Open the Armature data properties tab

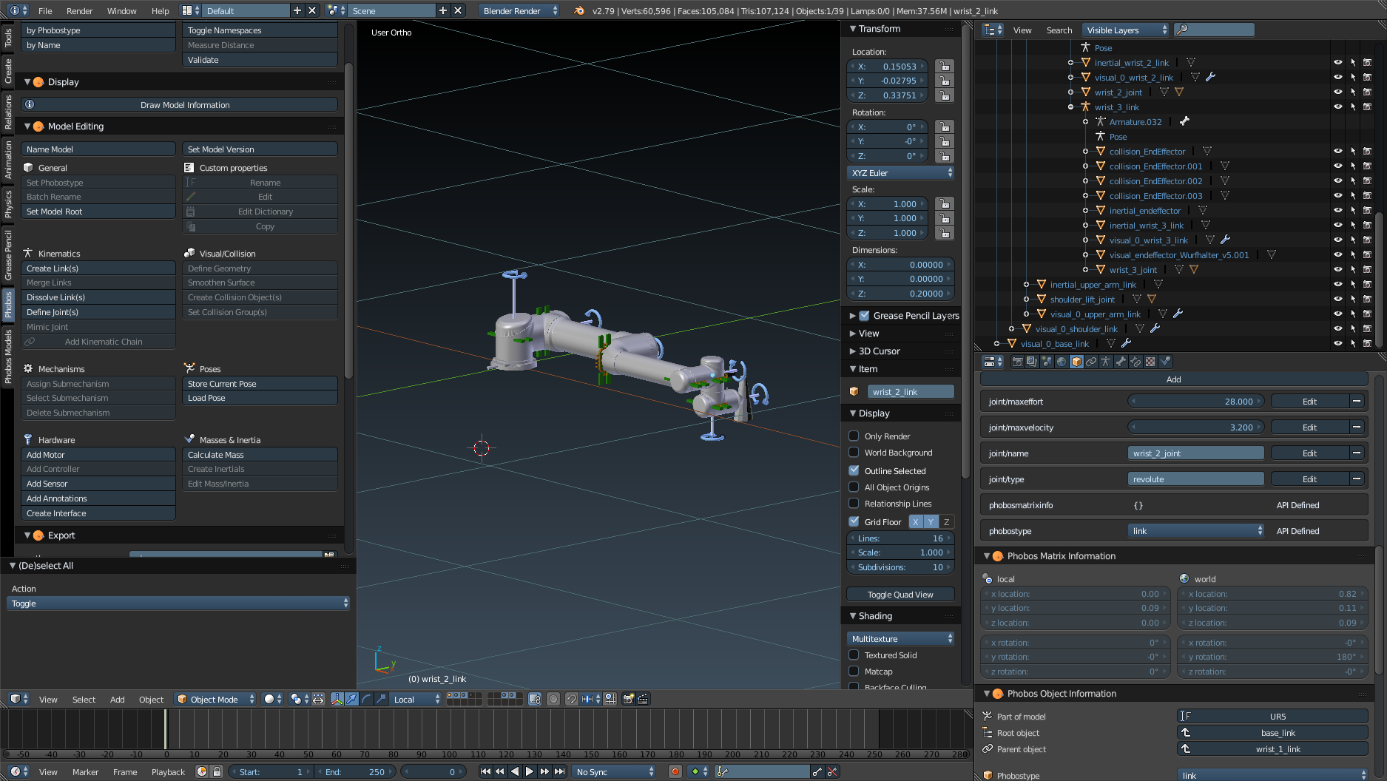1106,362
